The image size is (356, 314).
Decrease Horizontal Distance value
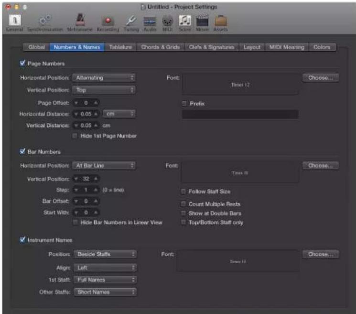[x=76, y=114]
